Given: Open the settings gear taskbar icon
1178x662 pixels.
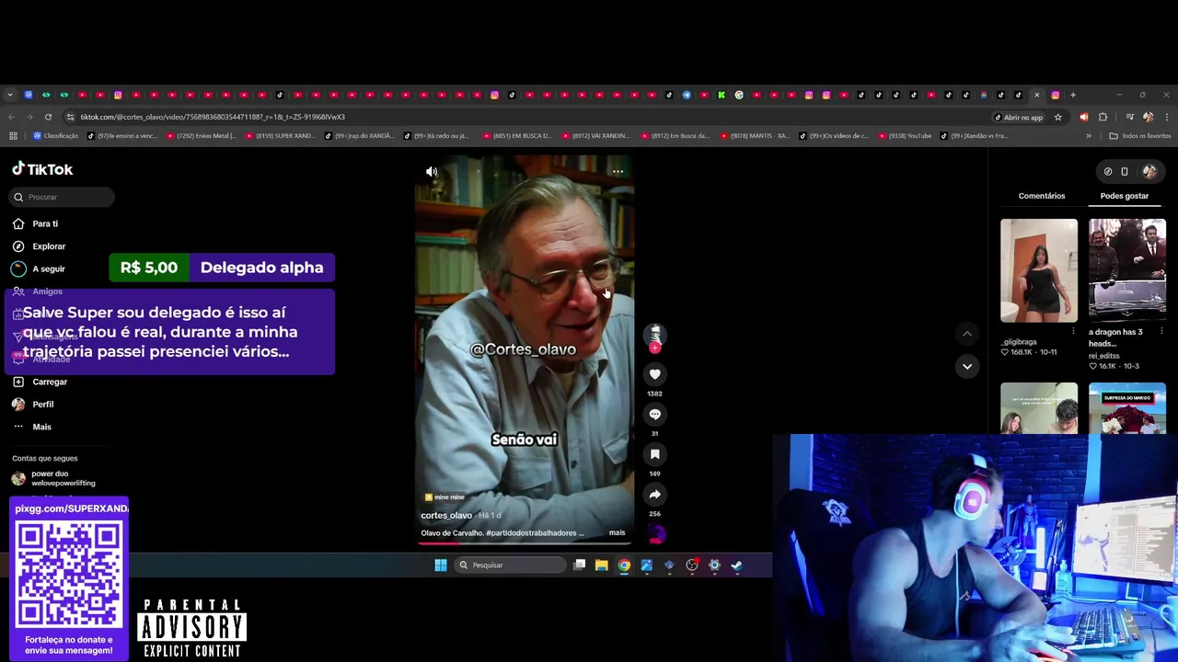Looking at the screenshot, I should click(x=714, y=565).
